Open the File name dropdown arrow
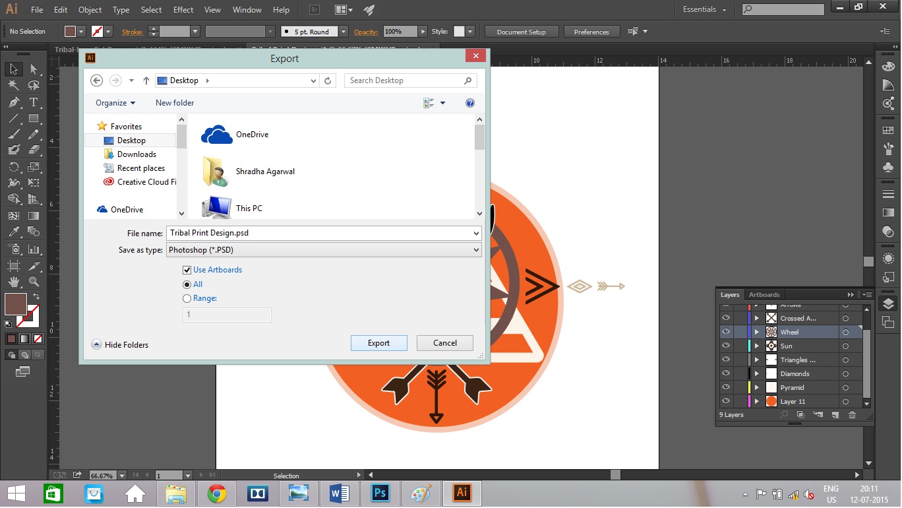This screenshot has height=508, width=902. pyautogui.click(x=476, y=233)
